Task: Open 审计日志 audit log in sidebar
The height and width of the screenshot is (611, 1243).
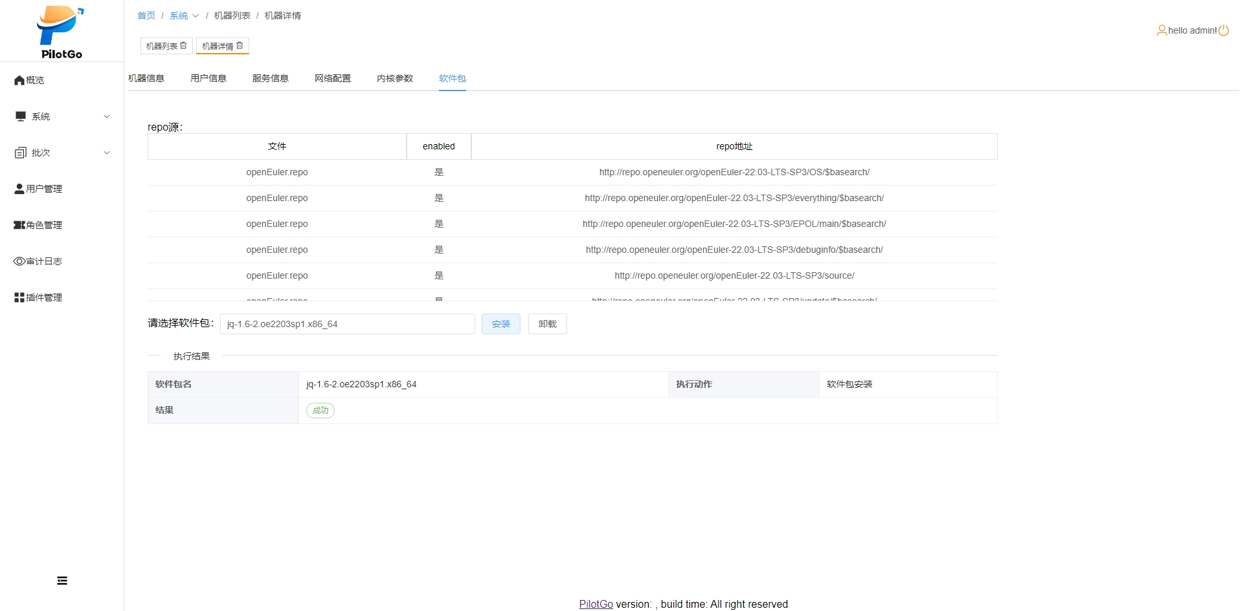Action: pyautogui.click(x=44, y=261)
